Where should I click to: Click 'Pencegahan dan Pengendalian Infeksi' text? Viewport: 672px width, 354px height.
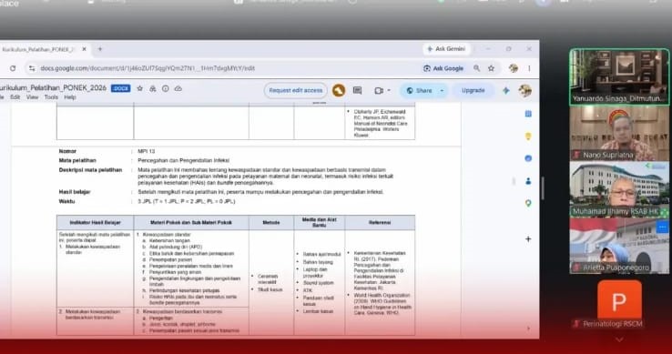tap(183, 160)
